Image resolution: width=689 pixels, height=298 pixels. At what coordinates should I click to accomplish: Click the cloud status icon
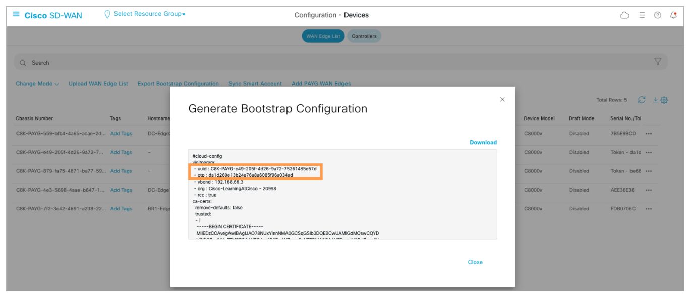point(624,15)
